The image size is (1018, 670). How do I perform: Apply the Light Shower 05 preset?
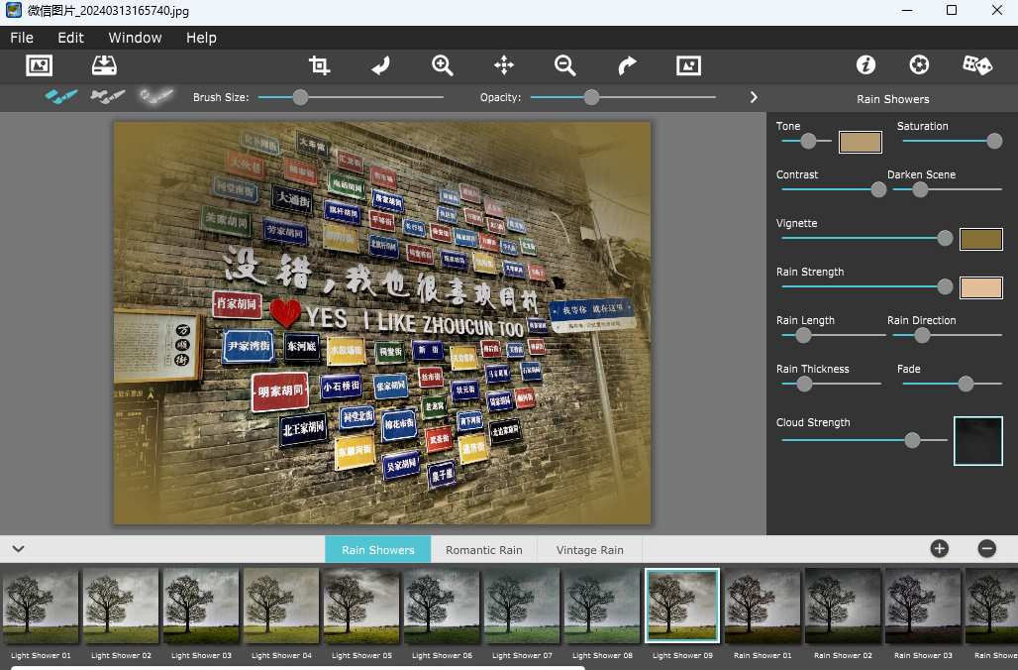[361, 606]
